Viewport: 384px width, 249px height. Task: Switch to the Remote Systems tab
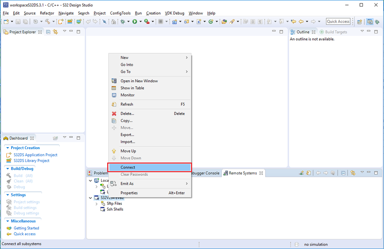pos(243,173)
